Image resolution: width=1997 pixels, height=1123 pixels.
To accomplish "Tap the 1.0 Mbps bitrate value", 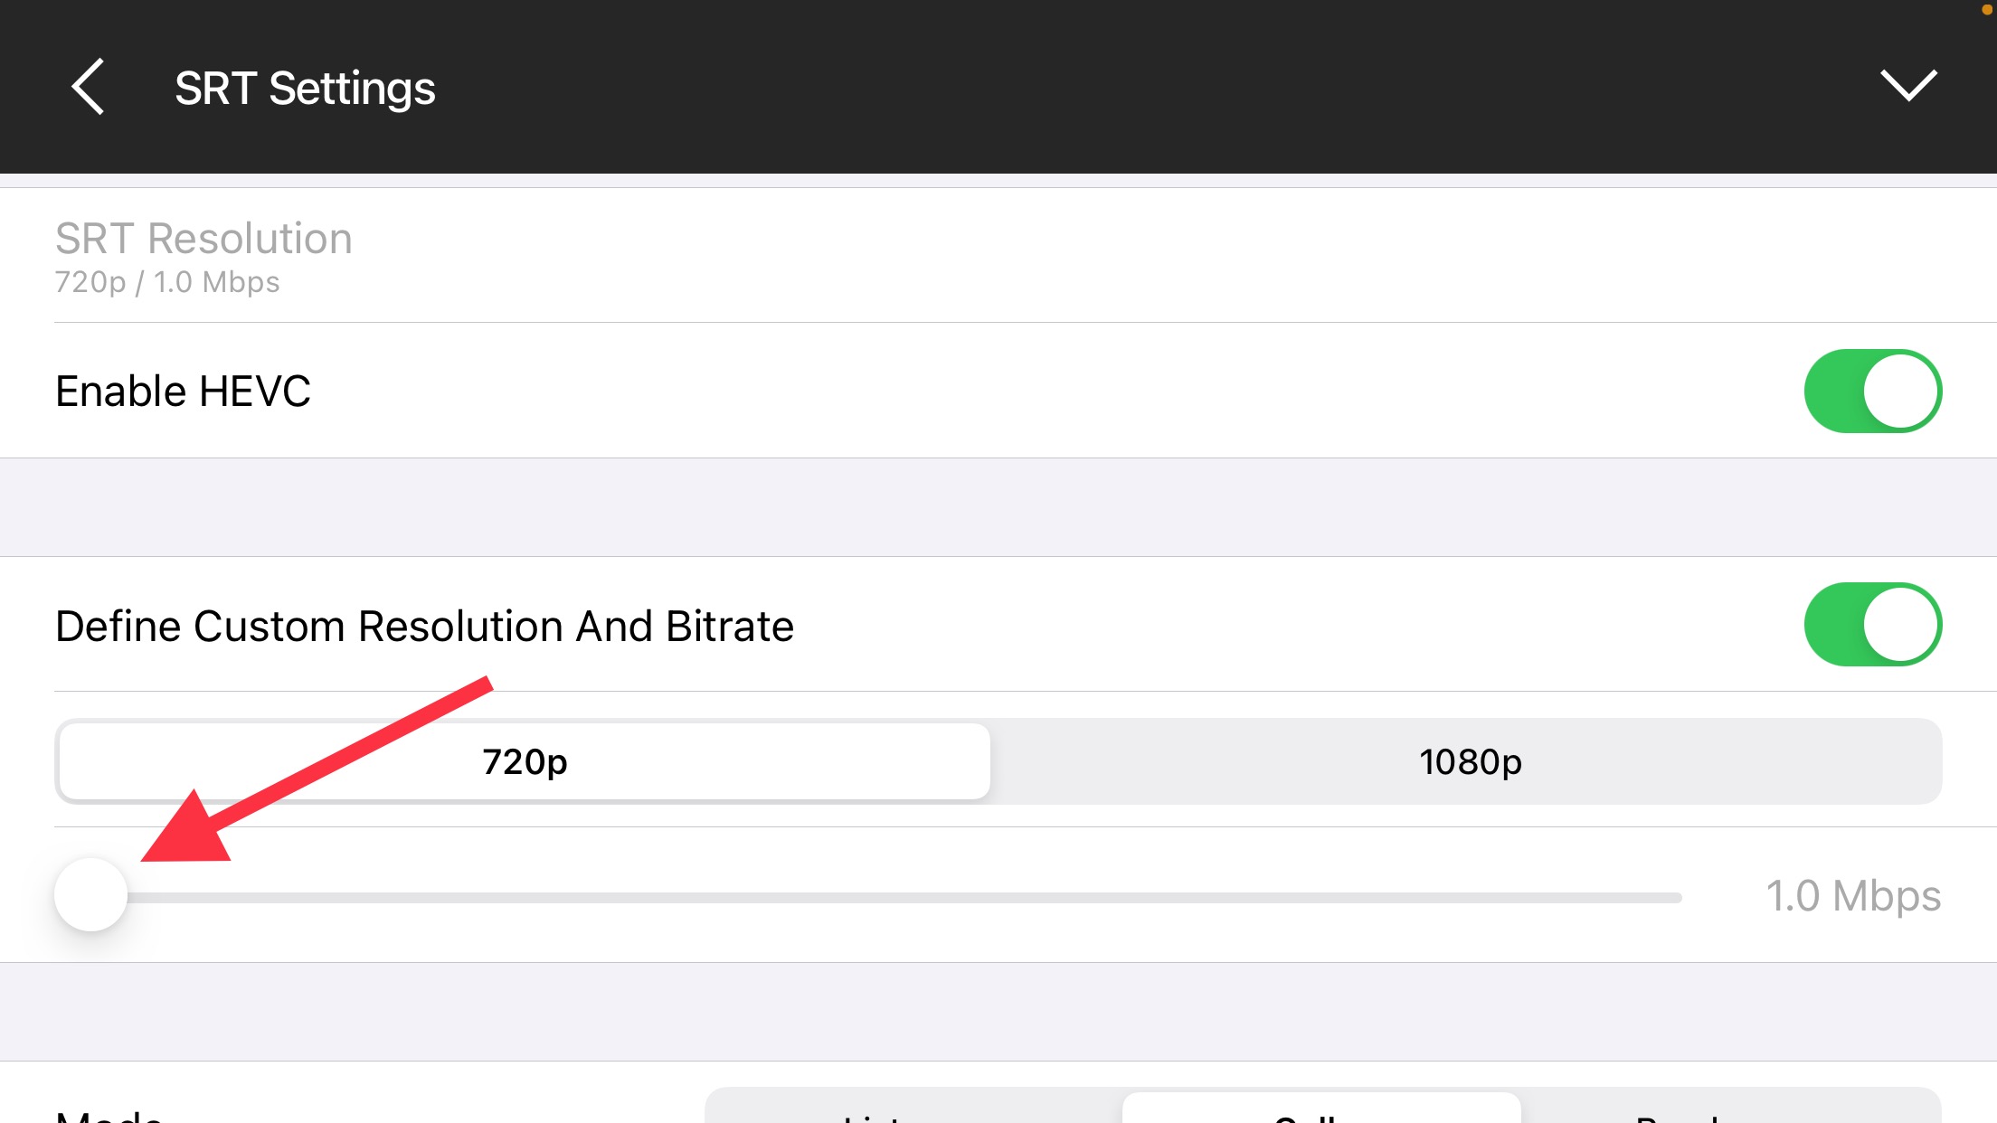I will (1853, 896).
